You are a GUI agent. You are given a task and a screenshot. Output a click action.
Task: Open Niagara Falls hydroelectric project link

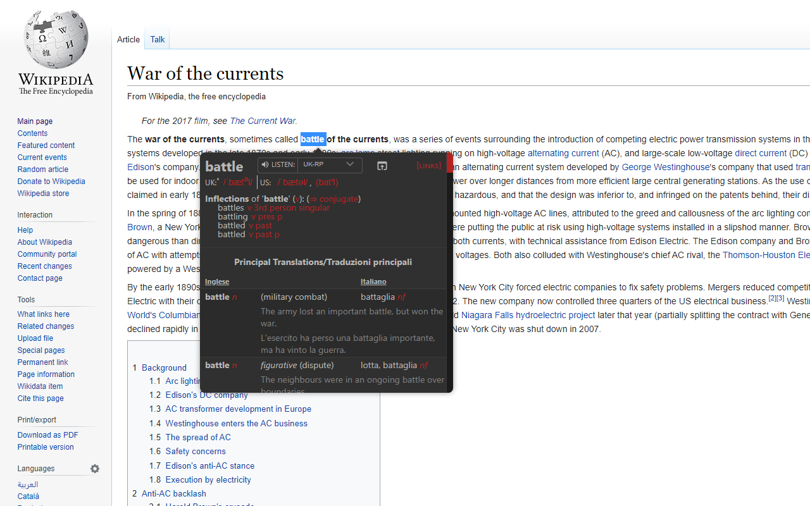528,315
